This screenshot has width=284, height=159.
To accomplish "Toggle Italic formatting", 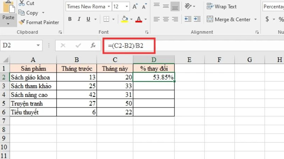I will 79,19.
